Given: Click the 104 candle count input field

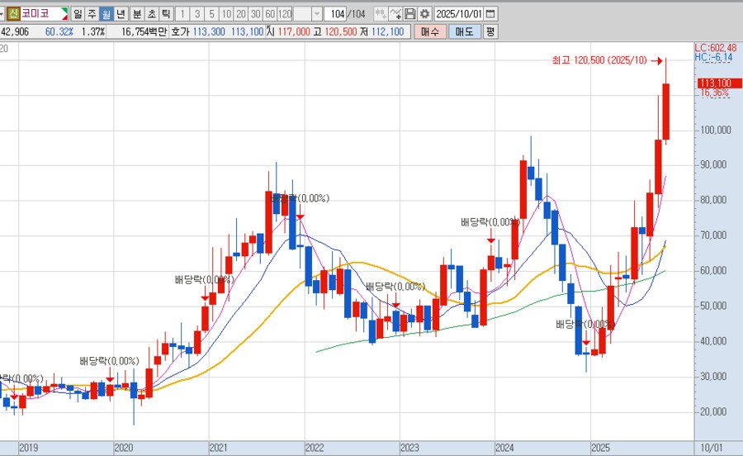Looking at the screenshot, I should [x=337, y=14].
